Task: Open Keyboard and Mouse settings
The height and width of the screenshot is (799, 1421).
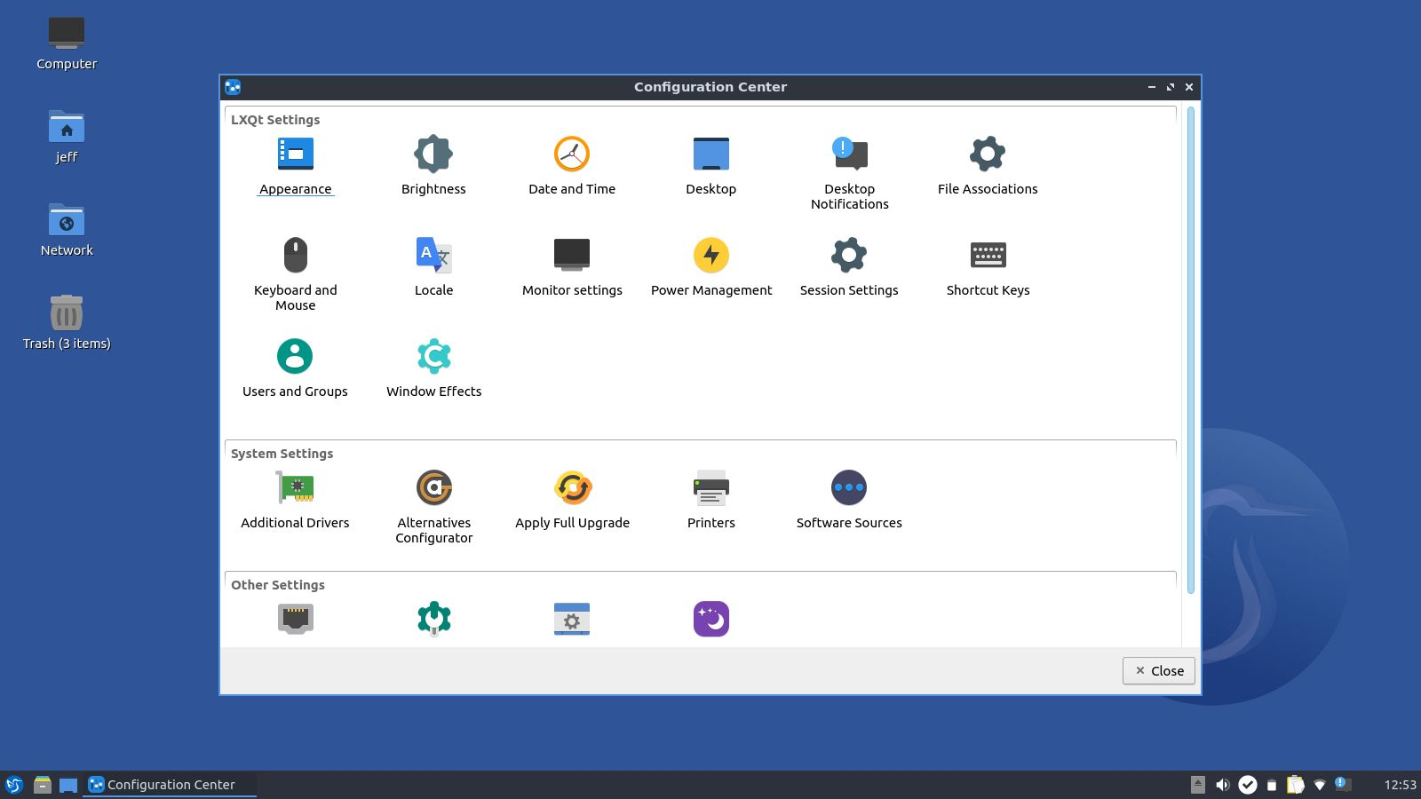Action: coord(295,274)
